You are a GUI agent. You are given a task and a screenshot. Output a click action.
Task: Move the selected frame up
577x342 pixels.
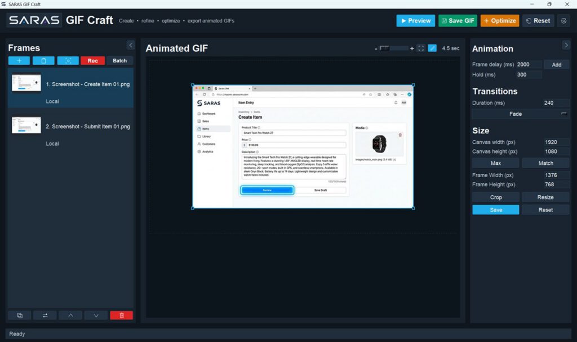pos(70,315)
